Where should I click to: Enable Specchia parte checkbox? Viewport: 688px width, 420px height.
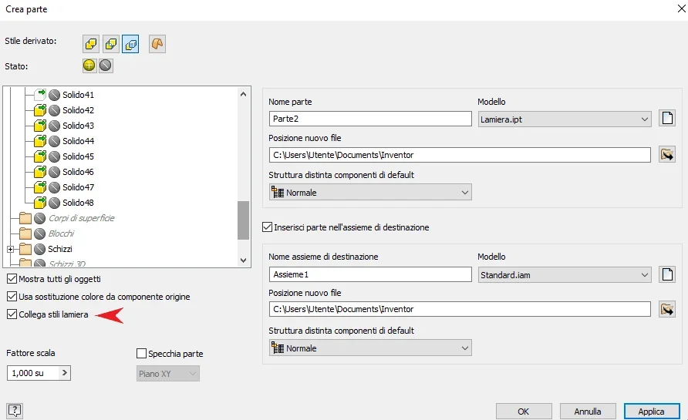point(141,354)
